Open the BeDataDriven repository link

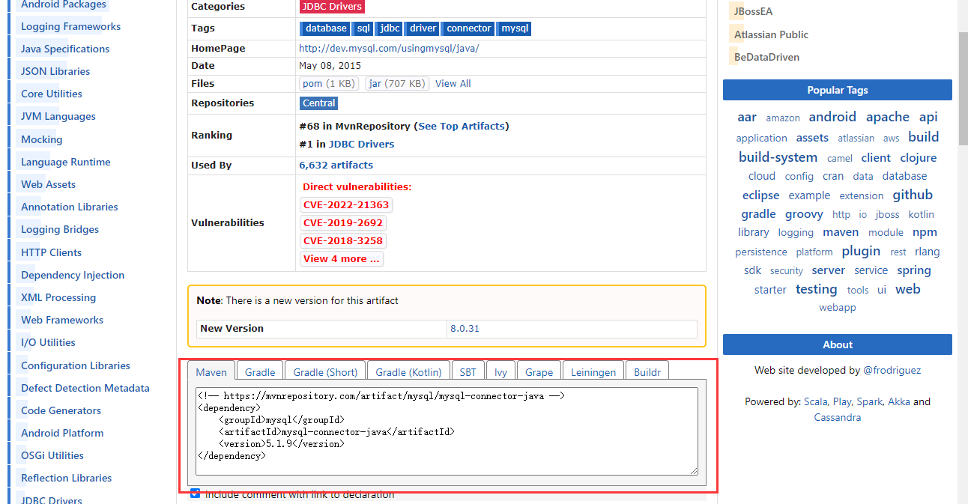[766, 57]
